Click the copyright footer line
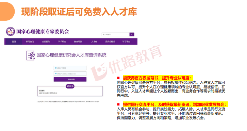Screen dimensions: 247x131 (x=68, y=101)
